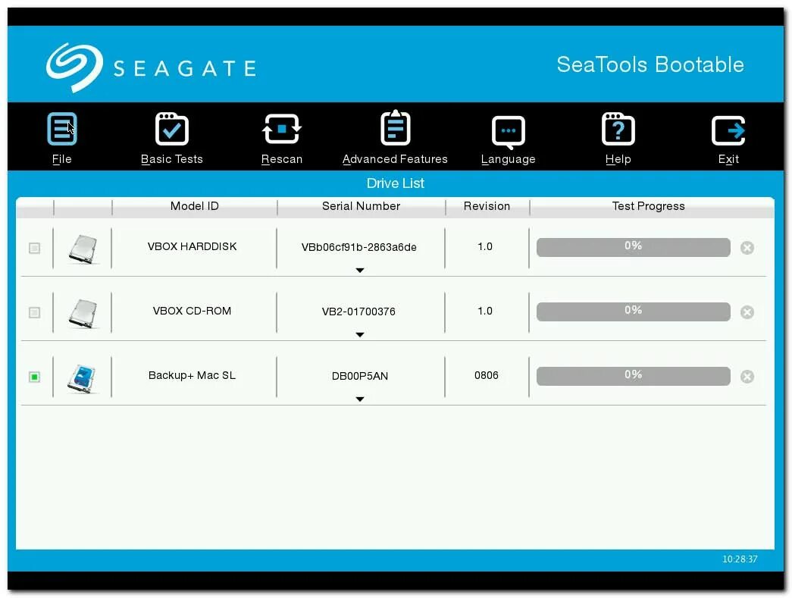Open the Help question mark icon
792x598 pixels.
coord(618,130)
